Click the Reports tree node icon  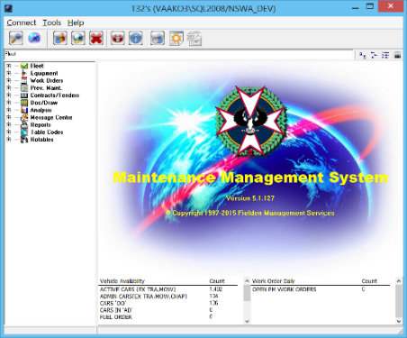coord(24,124)
